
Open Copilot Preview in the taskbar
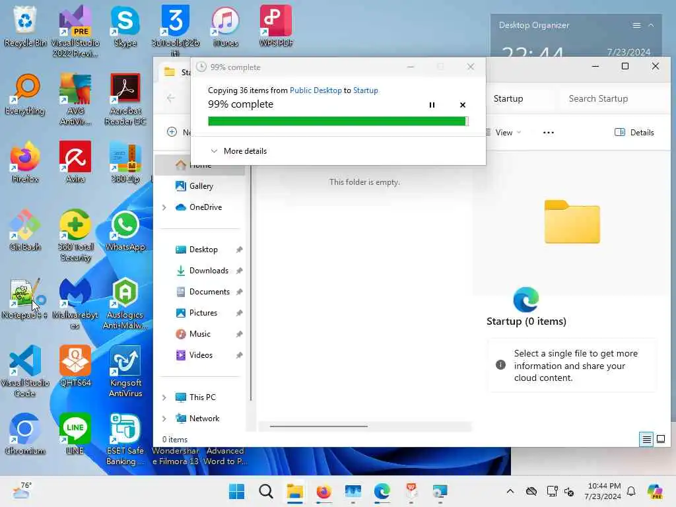click(655, 491)
